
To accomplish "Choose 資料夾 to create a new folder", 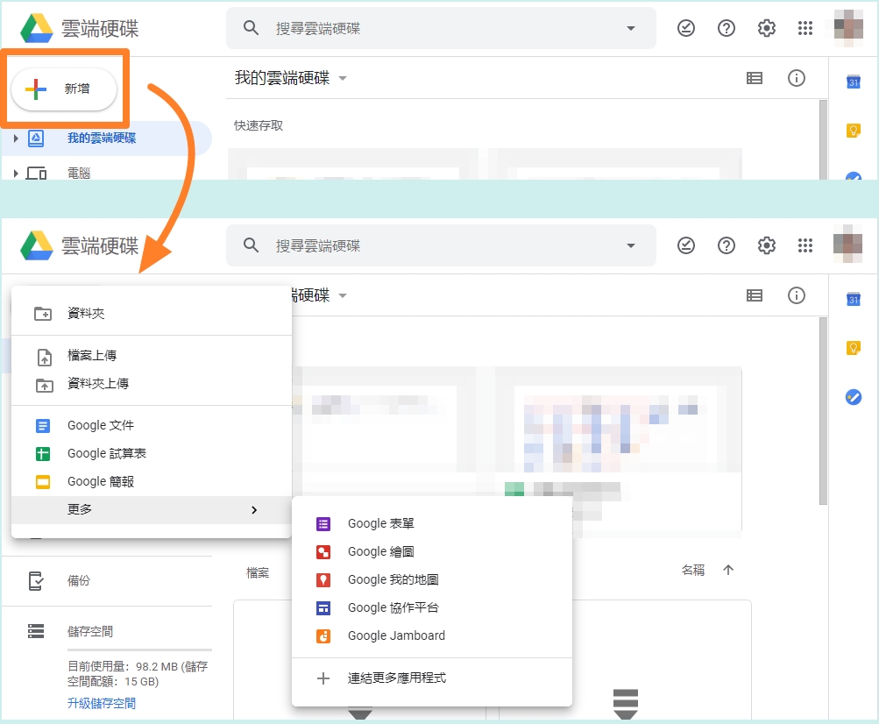I will click(152, 314).
